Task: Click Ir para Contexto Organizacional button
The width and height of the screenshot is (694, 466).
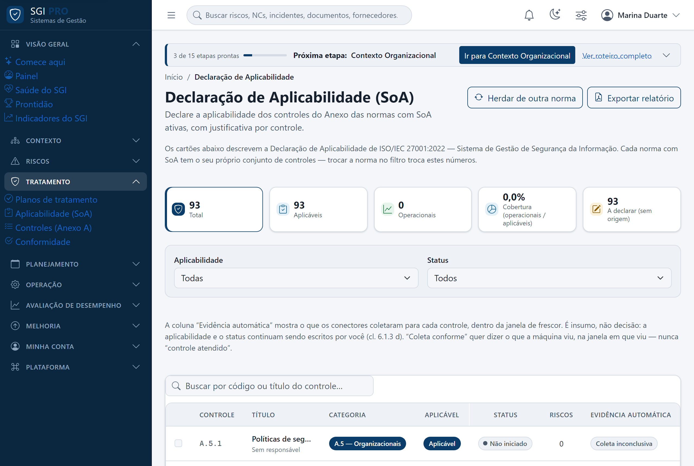Action: pyautogui.click(x=517, y=56)
